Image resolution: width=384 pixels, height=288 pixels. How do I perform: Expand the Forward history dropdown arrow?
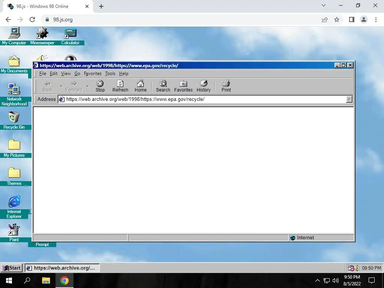tap(87, 86)
